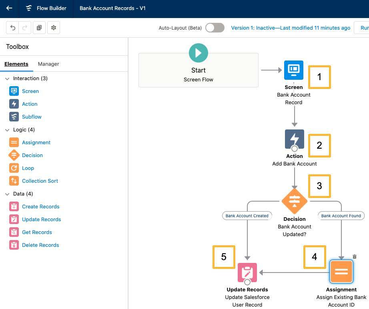Screen dimensions: 369x309
Task: Select the Subflow element icon
Action: 14,117
